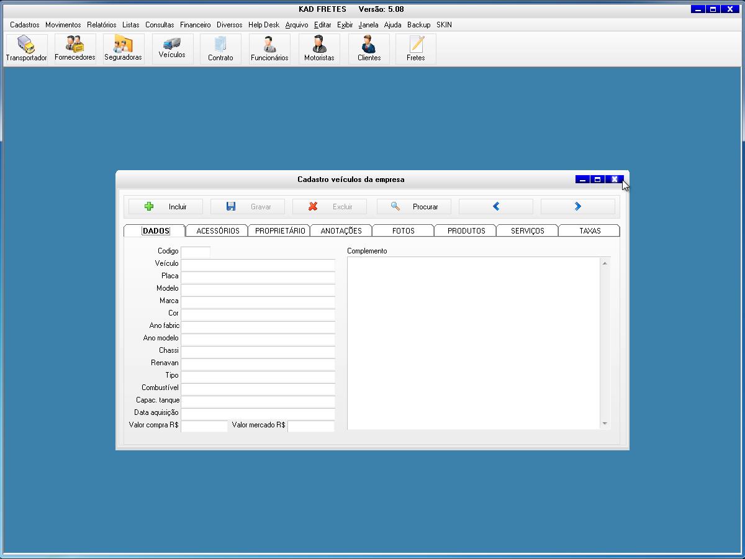Open the Exibir menu
The width and height of the screenshot is (745, 559).
pyautogui.click(x=345, y=25)
